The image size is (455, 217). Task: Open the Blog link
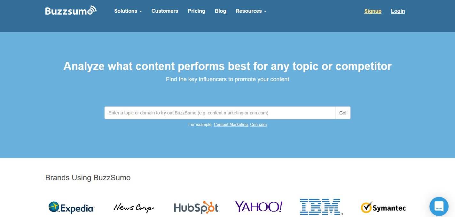point(220,11)
